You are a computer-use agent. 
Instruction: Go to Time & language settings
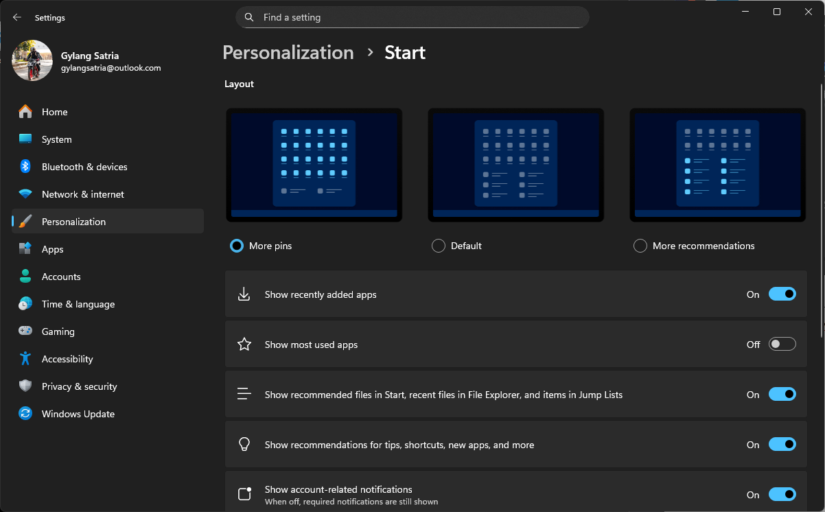(x=78, y=304)
